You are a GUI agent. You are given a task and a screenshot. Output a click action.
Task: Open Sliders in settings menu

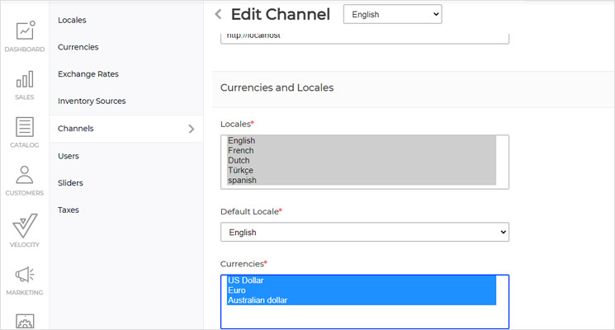pos(70,183)
